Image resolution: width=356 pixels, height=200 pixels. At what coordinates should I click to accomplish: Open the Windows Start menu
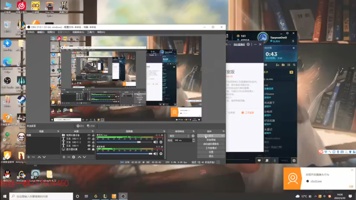point(4,196)
